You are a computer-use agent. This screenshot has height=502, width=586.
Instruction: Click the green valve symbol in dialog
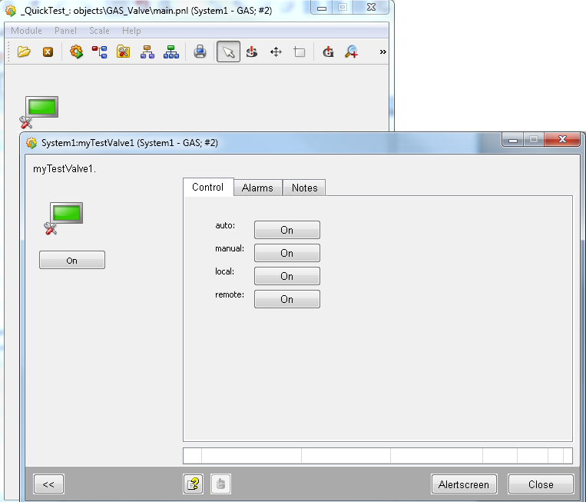point(66,214)
